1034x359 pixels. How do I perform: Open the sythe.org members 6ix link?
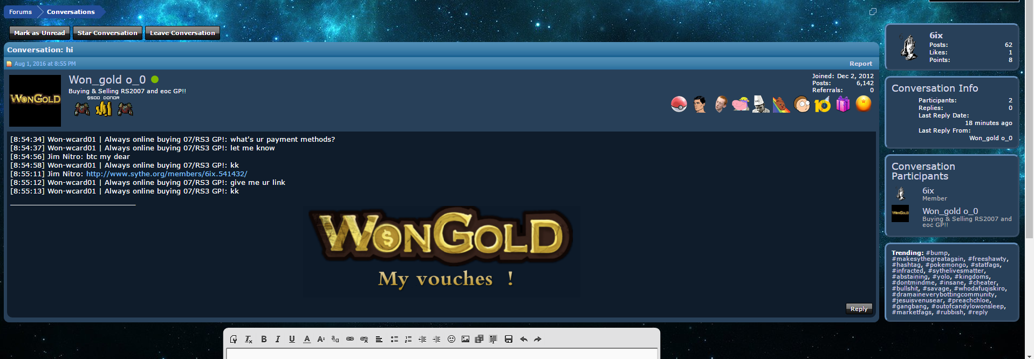tap(167, 174)
